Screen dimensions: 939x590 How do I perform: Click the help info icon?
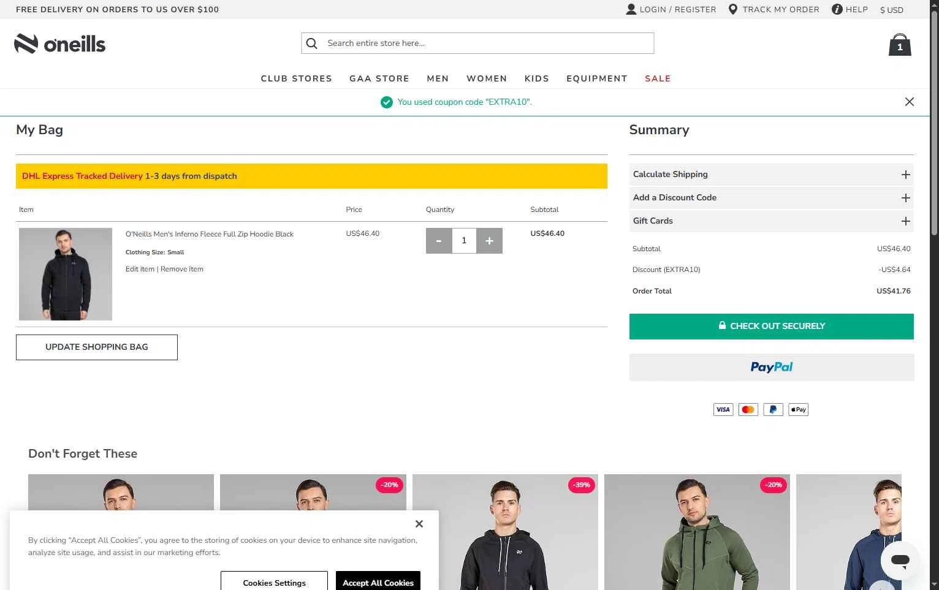tap(837, 9)
